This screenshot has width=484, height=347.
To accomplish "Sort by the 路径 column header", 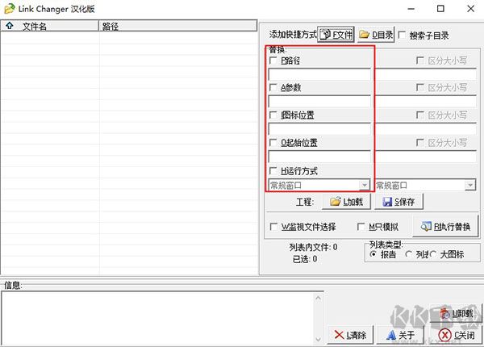I will click(177, 27).
